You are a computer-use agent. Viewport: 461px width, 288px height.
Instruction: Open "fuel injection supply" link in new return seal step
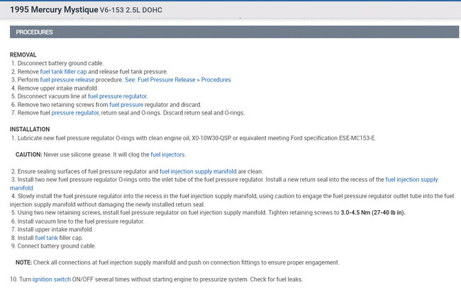411,180
